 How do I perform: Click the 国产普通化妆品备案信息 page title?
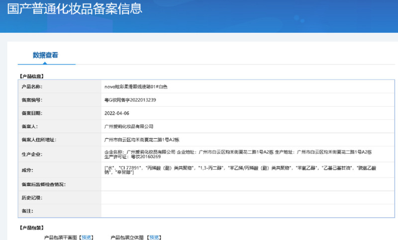pos(75,8)
